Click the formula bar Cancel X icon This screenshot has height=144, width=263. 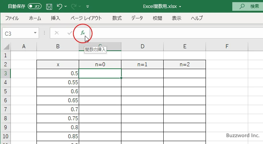57,33
